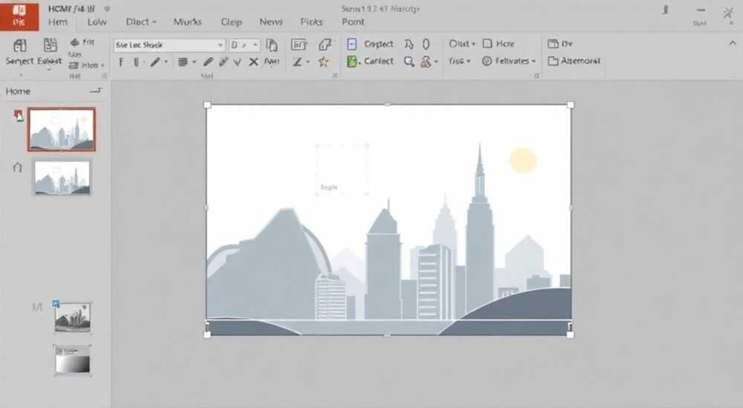Viewport: 743px width, 408px height.
Task: Click the Fitt button
Action: (x=83, y=42)
